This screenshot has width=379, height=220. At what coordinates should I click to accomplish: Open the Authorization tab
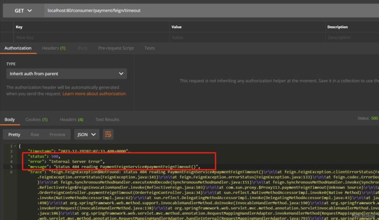(x=18, y=48)
